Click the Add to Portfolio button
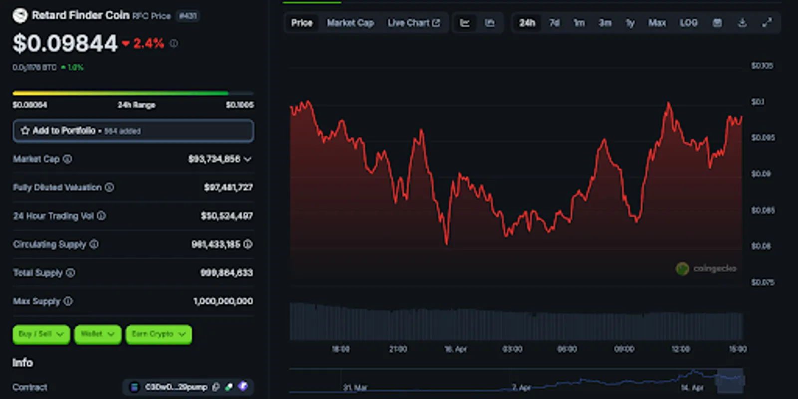Screen dimensions: 798x399 [133, 131]
